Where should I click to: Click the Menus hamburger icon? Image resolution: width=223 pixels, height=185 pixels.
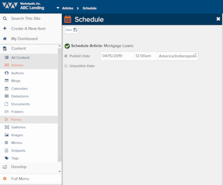6,142
